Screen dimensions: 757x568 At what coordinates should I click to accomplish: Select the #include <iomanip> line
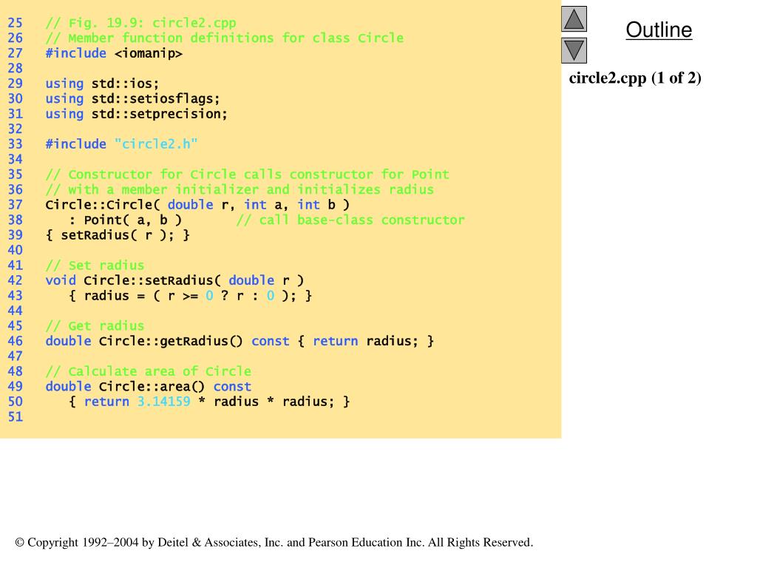click(114, 53)
